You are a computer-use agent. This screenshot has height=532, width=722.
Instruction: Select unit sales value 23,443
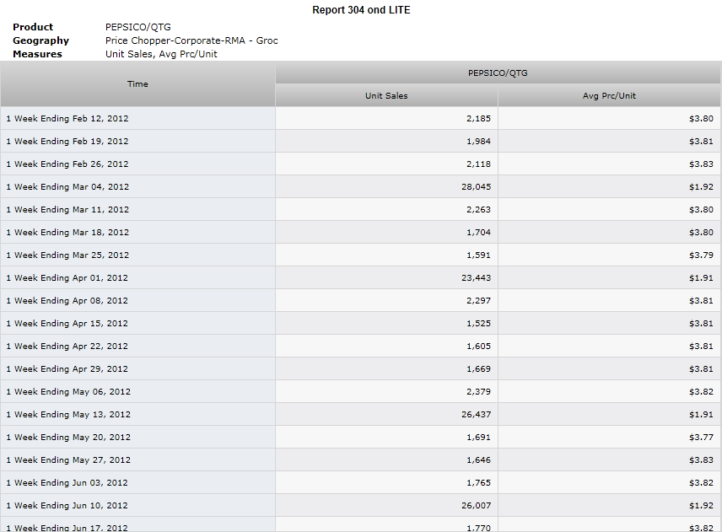pyautogui.click(x=476, y=278)
